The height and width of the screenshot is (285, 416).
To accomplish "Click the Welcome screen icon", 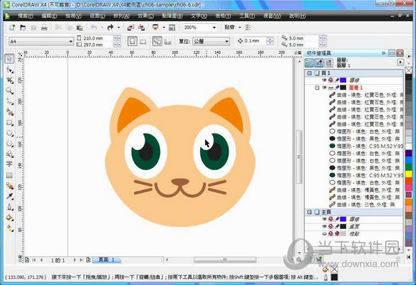I will point(172,27).
